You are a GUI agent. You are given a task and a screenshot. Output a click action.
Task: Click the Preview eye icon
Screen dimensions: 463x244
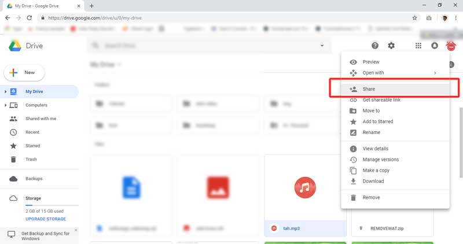point(353,62)
